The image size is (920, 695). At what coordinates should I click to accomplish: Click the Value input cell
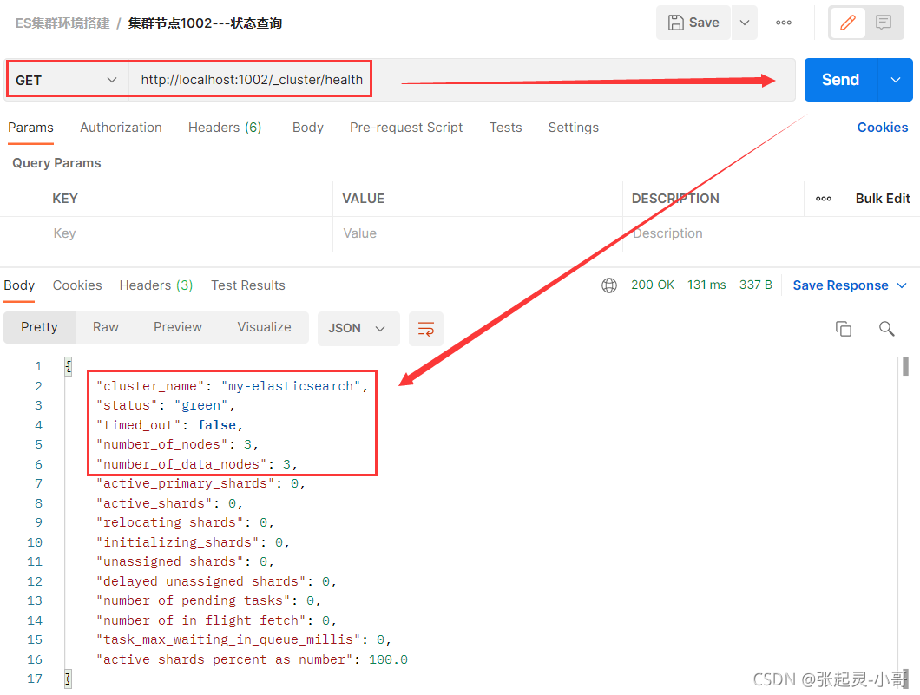click(x=477, y=233)
